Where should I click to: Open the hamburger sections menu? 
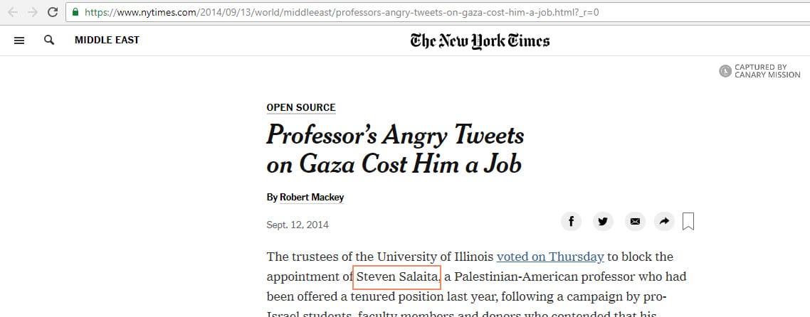coord(19,41)
